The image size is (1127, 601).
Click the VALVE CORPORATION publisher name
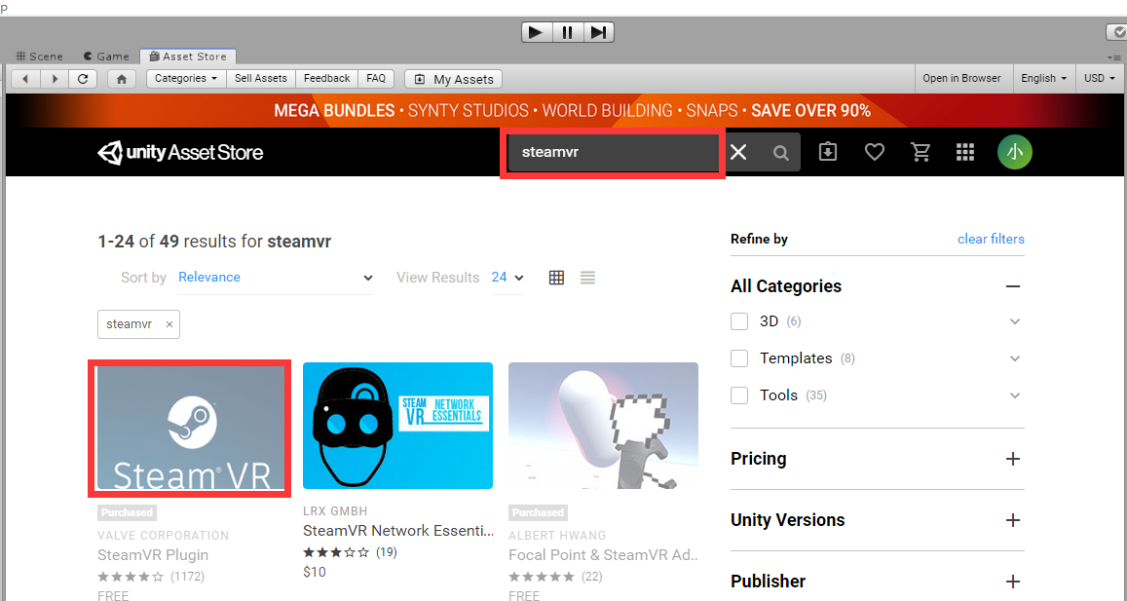[163, 536]
